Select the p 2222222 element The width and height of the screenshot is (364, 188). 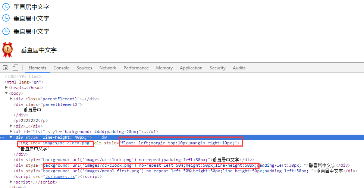(31, 120)
